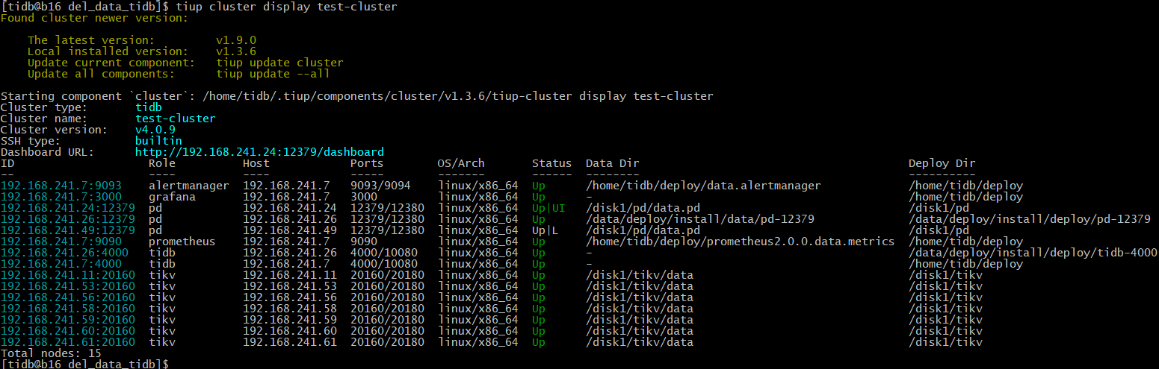The width and height of the screenshot is (1159, 369).
Task: Click the grafana ports value 3000
Action: click(364, 197)
